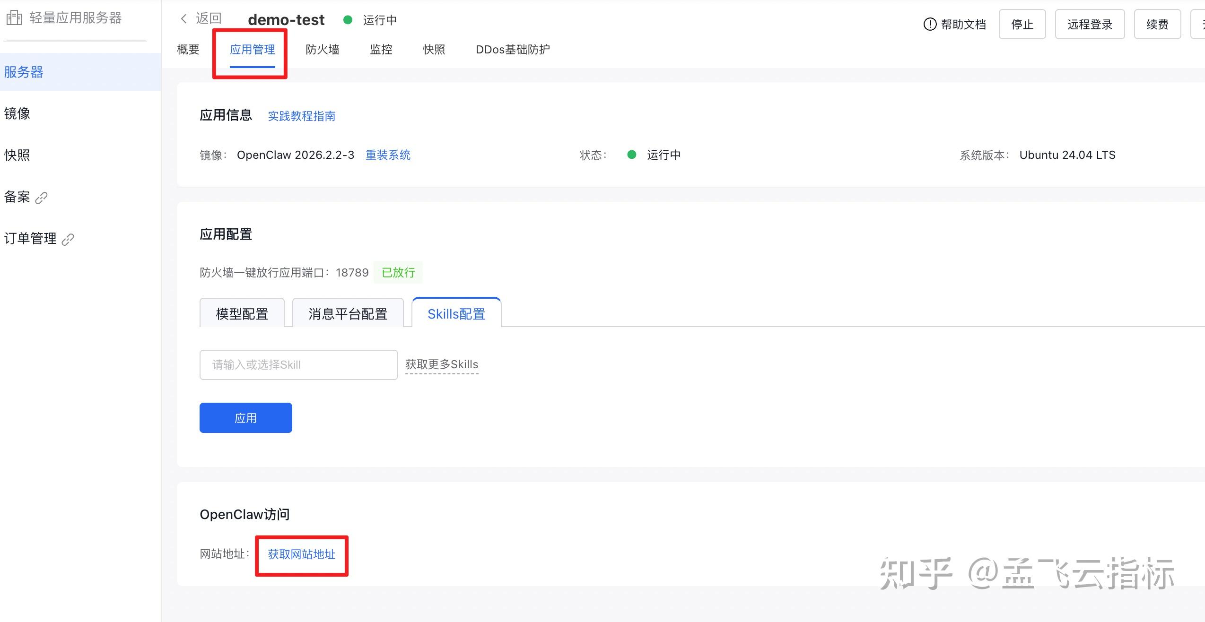Select the 模型配置 configuration tab
Image resolution: width=1205 pixels, height=622 pixels.
242,313
